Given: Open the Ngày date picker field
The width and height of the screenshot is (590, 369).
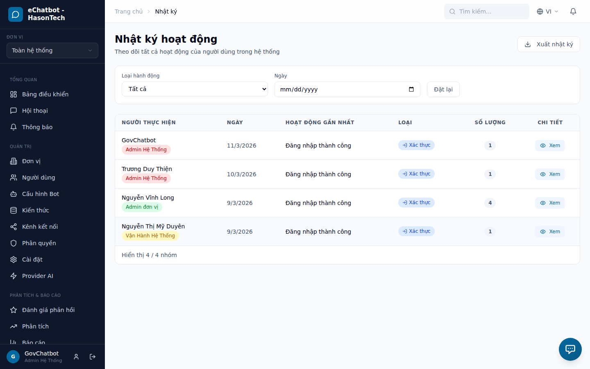Looking at the screenshot, I should pos(347,89).
